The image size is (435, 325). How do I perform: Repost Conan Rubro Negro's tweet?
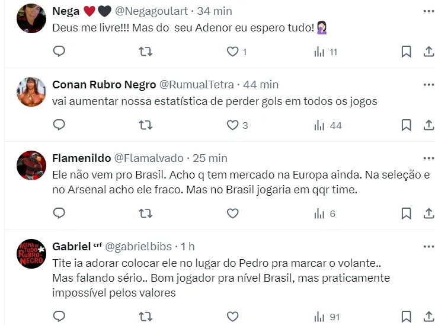145,125
